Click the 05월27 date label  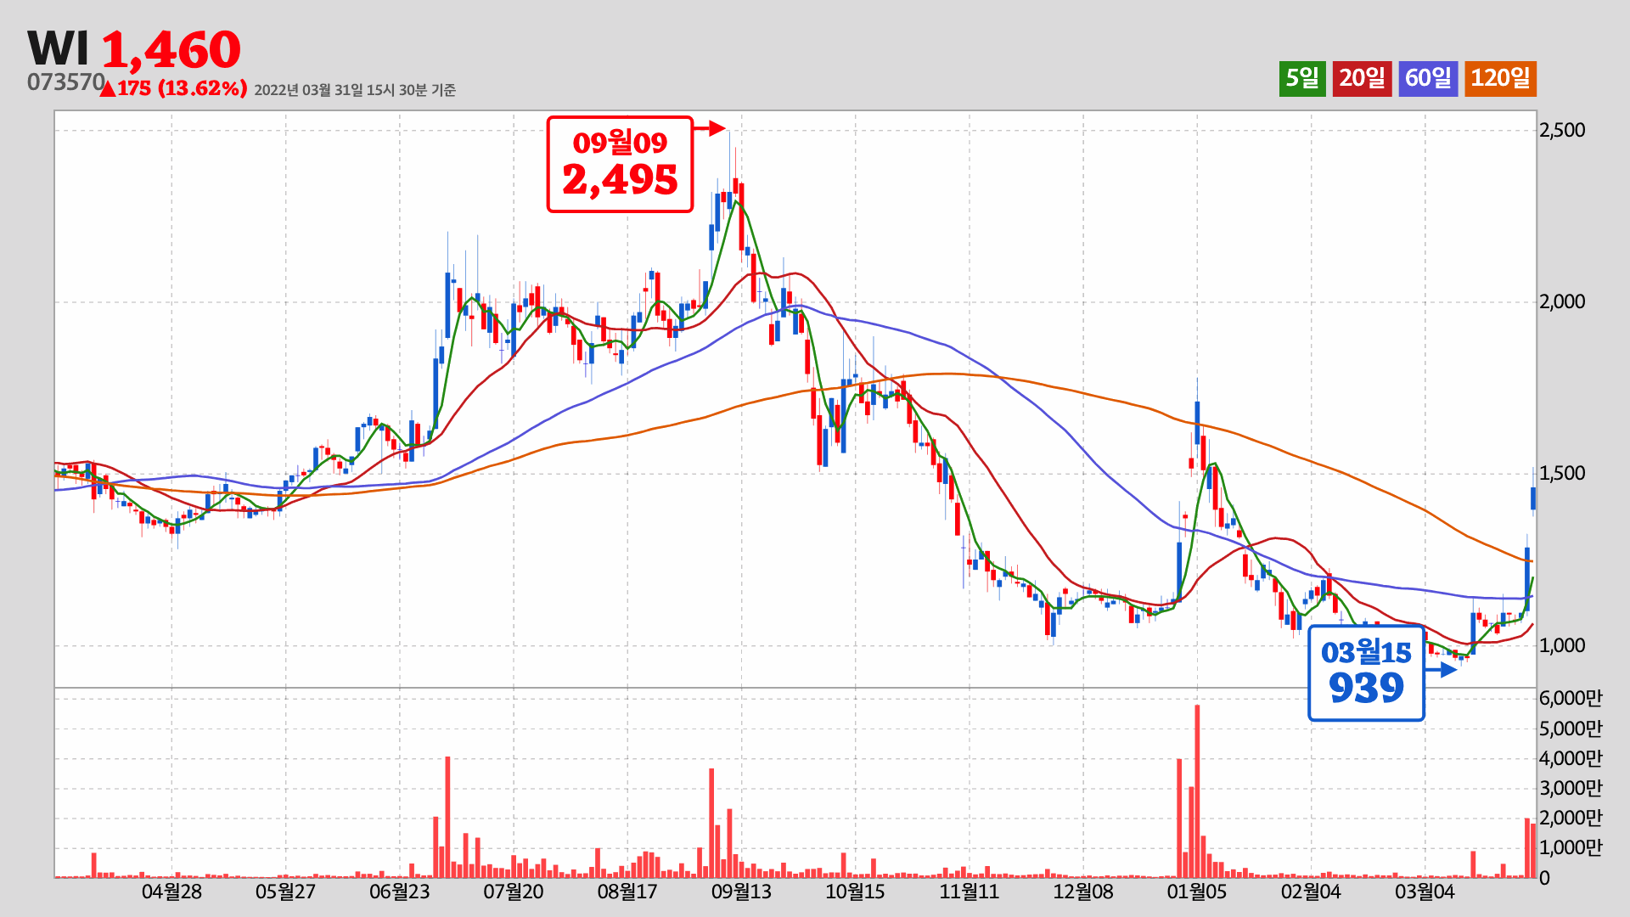coord(285,892)
